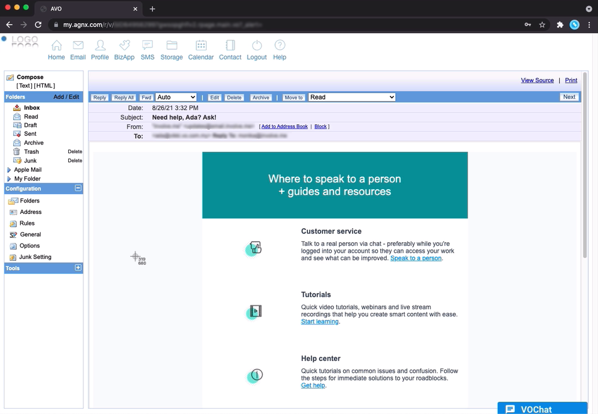Image resolution: width=598 pixels, height=414 pixels.
Task: Open the Storage icon
Action: [171, 46]
